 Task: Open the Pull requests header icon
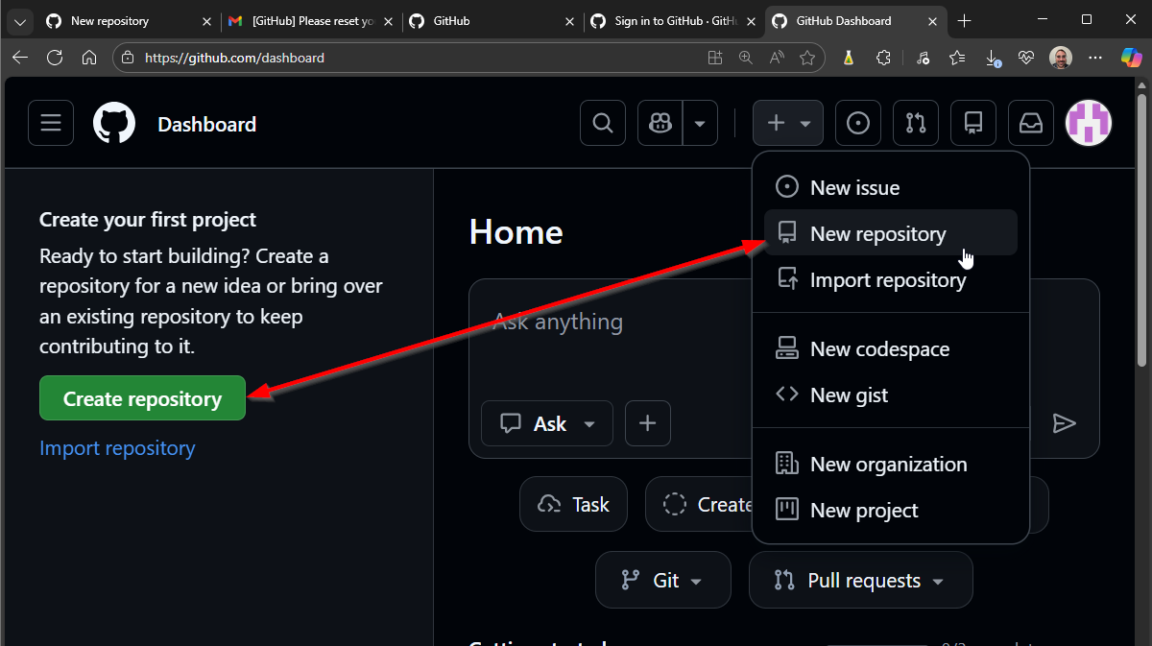click(916, 123)
